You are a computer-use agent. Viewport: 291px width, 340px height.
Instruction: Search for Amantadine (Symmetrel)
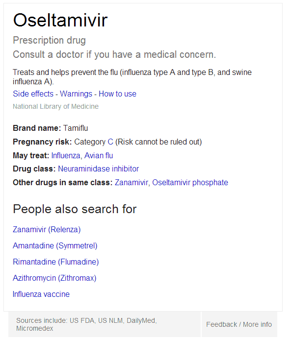tap(55, 245)
